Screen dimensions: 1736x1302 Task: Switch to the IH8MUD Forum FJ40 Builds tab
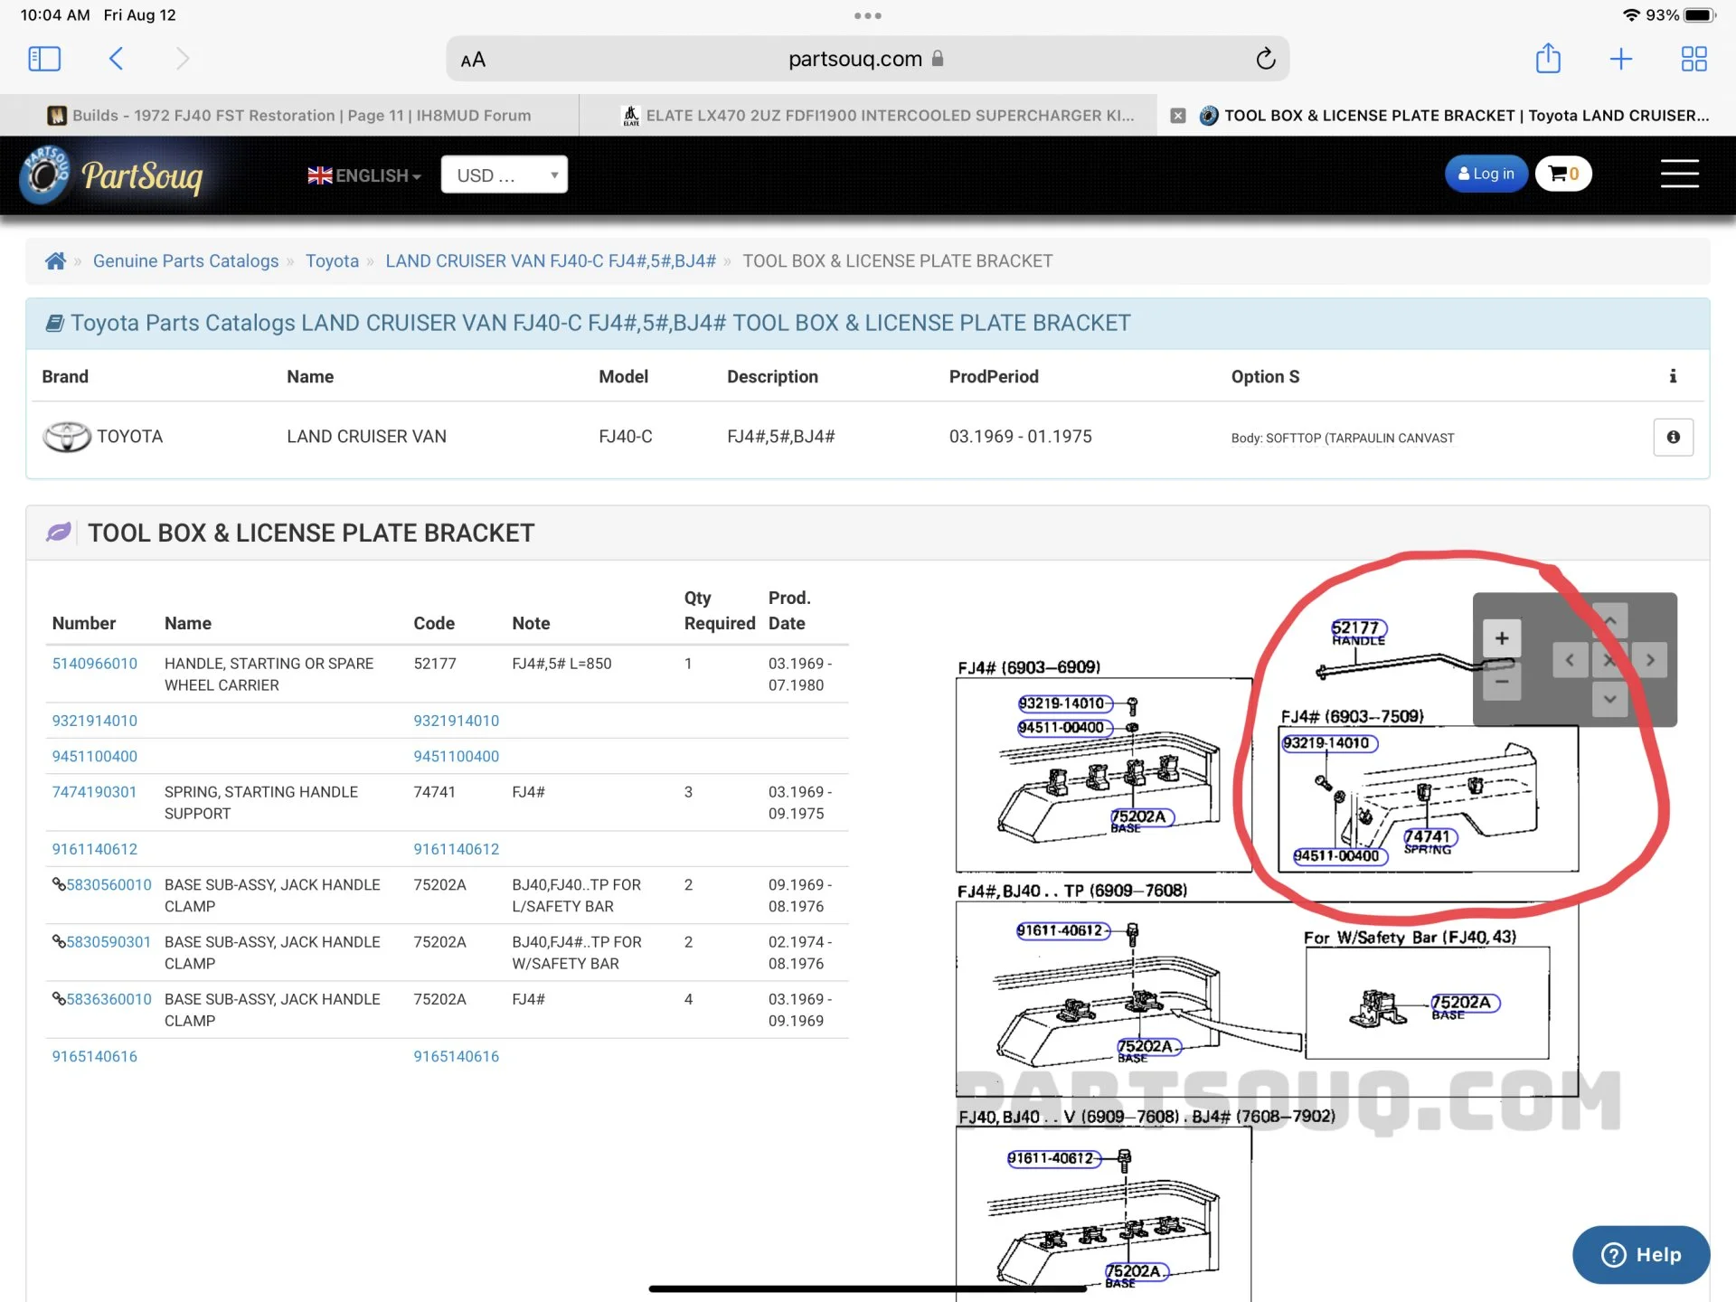pos(289,116)
